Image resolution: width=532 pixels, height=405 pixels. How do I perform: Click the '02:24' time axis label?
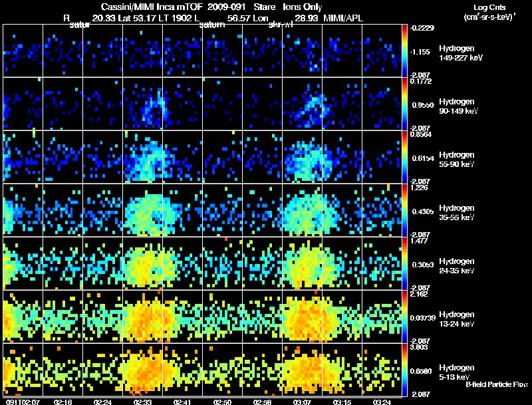point(102,402)
